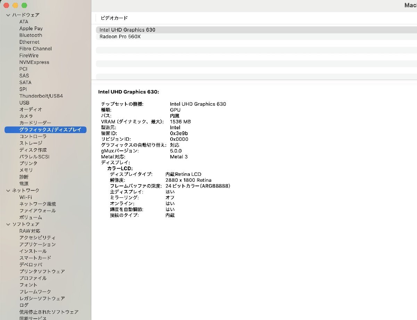The width and height of the screenshot is (417, 320).
Task: Click the ビデオカード column header
Action: point(114,18)
